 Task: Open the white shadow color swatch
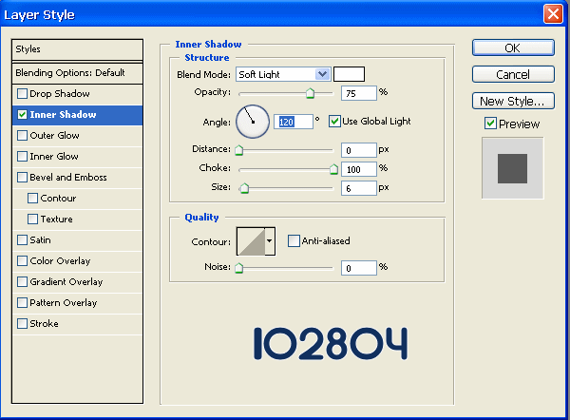[349, 74]
